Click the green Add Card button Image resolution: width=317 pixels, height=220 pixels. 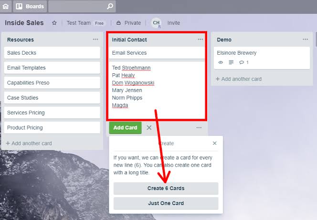click(125, 128)
